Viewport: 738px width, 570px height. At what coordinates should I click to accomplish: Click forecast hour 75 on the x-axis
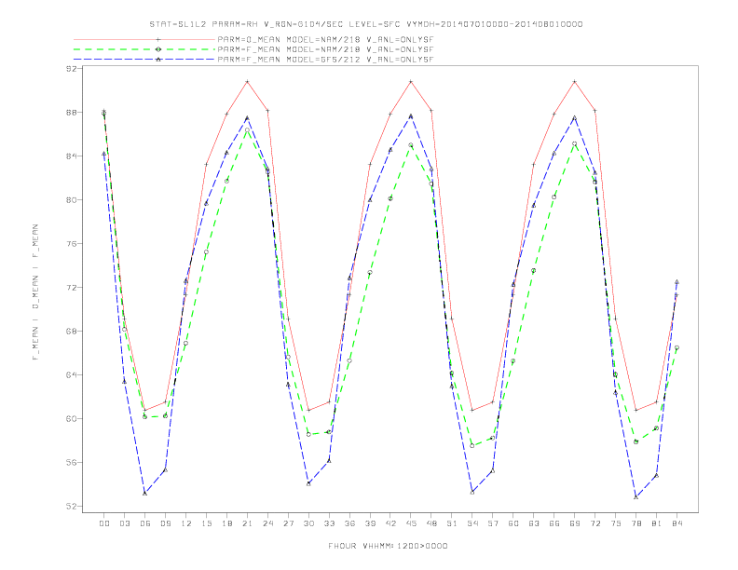(x=616, y=523)
